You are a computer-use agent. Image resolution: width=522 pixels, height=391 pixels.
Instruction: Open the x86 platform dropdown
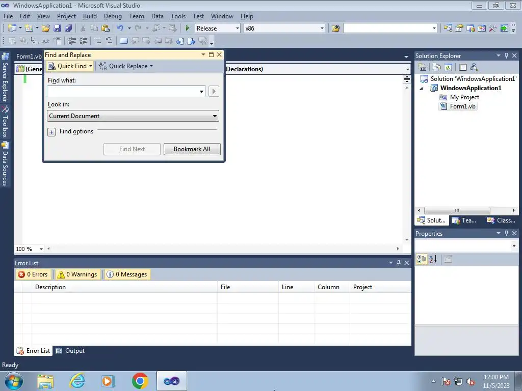pyautogui.click(x=322, y=29)
